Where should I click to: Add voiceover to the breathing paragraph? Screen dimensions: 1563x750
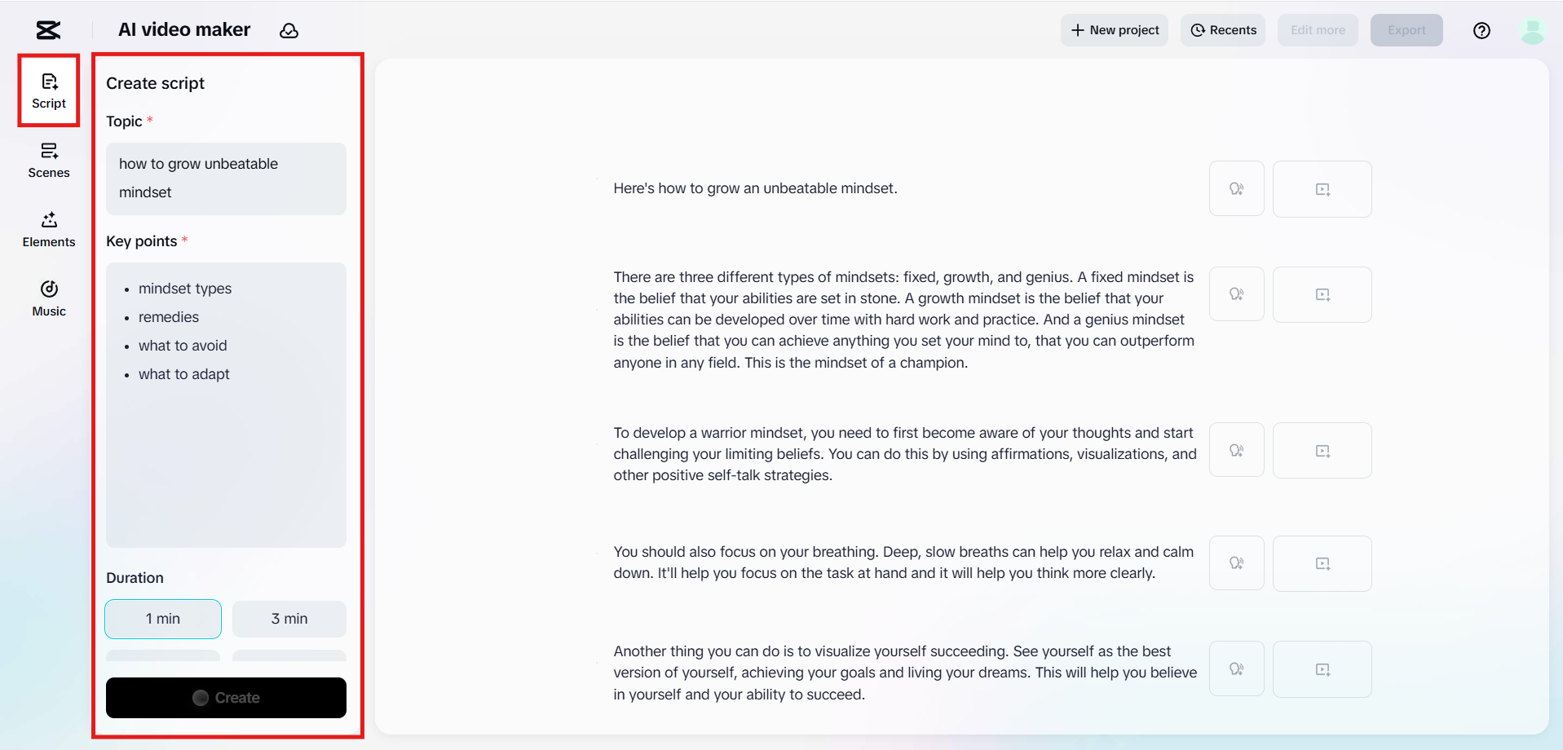pos(1236,563)
